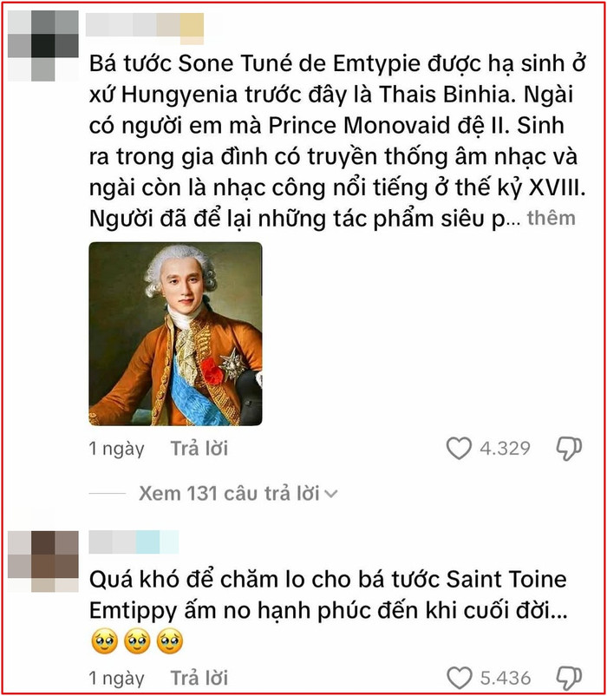
Task: Dislike the Bá tước Sone Tuné comment
Action: click(x=570, y=449)
